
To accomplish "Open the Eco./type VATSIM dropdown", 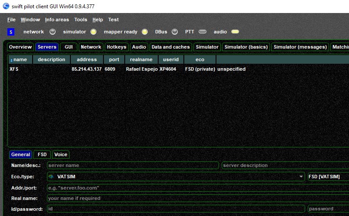I will [x=176, y=177].
